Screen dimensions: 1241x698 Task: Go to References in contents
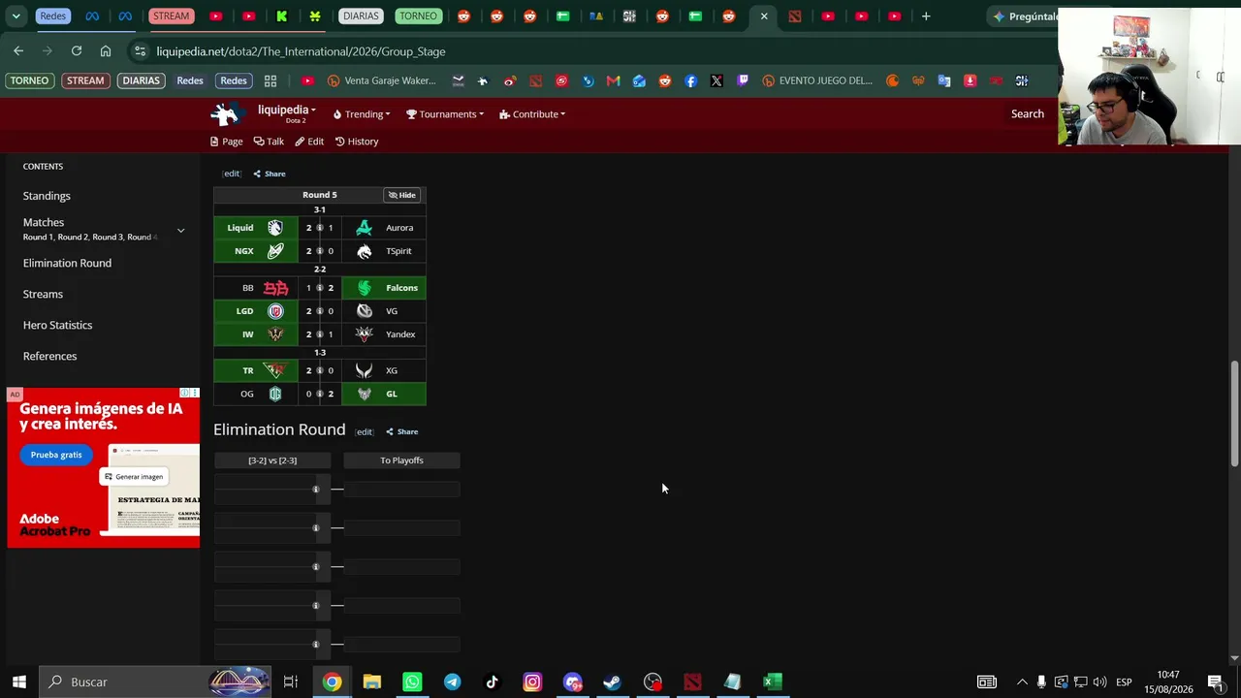click(49, 356)
